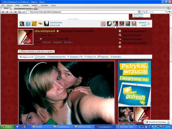Image resolution: width=172 pixels, height=129 pixels.
Task: Switch to Komentarze(46) tab
Action: coord(57,57)
